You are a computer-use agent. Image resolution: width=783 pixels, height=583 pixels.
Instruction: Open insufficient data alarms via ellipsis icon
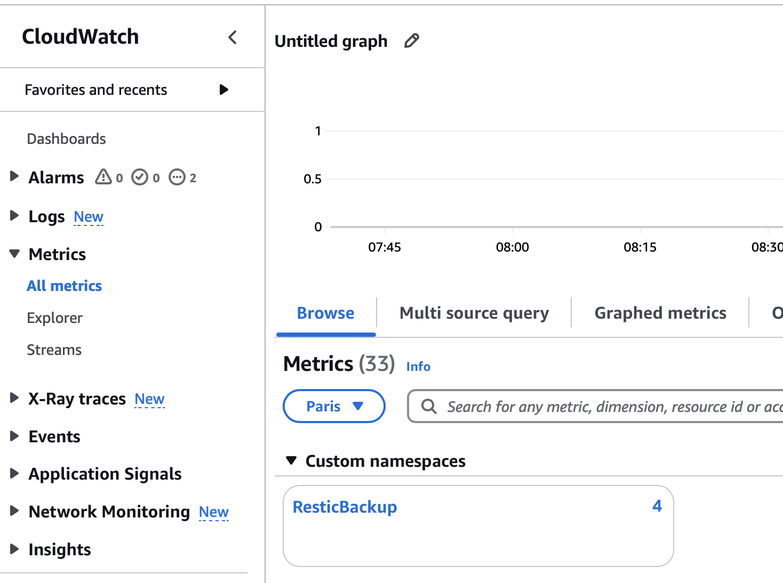pyautogui.click(x=178, y=176)
